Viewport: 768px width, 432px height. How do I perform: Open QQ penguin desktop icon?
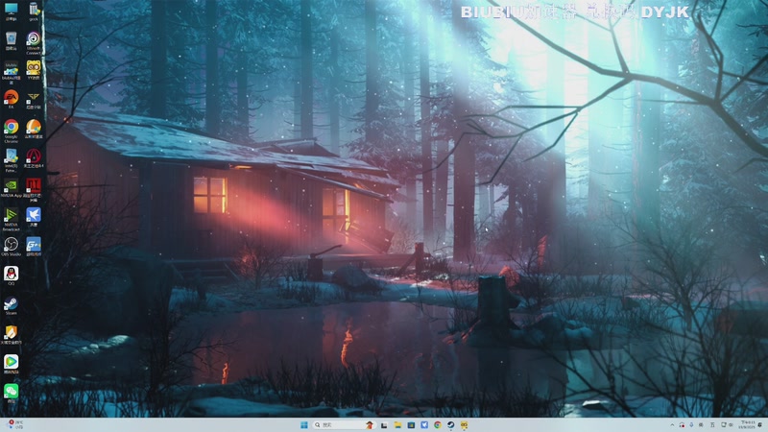11,276
